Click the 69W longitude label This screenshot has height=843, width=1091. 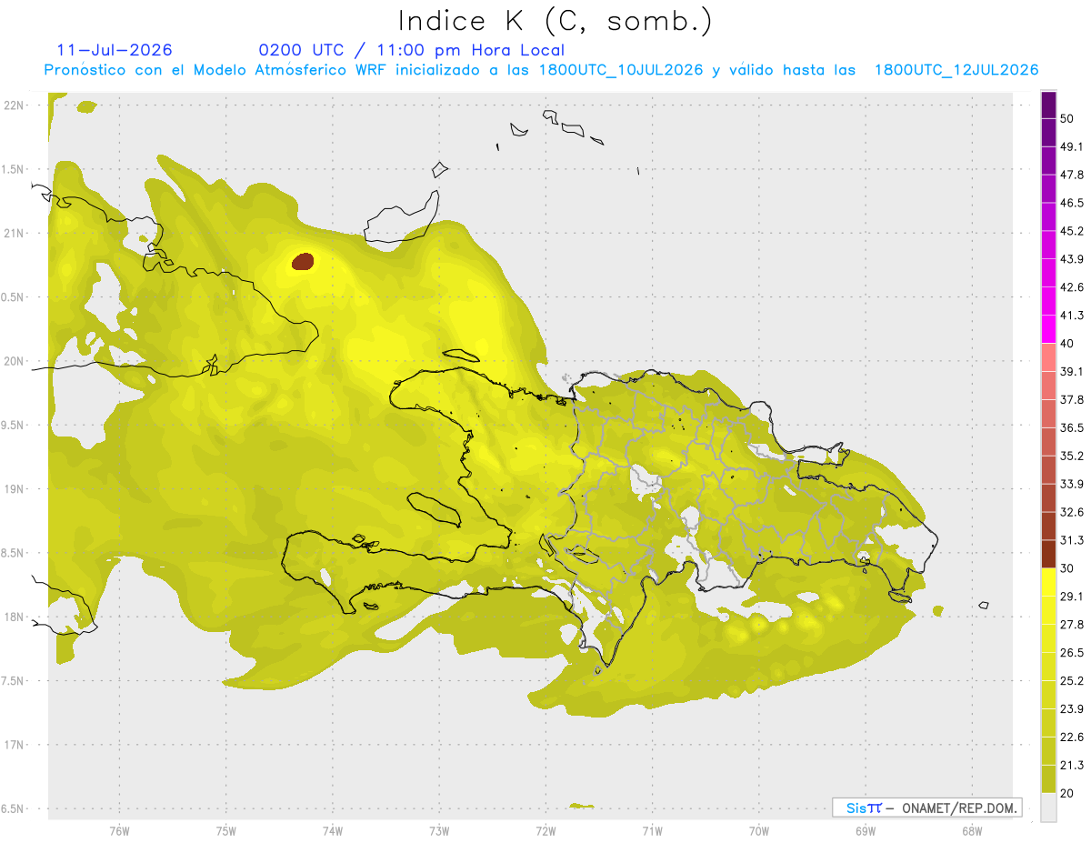click(866, 830)
